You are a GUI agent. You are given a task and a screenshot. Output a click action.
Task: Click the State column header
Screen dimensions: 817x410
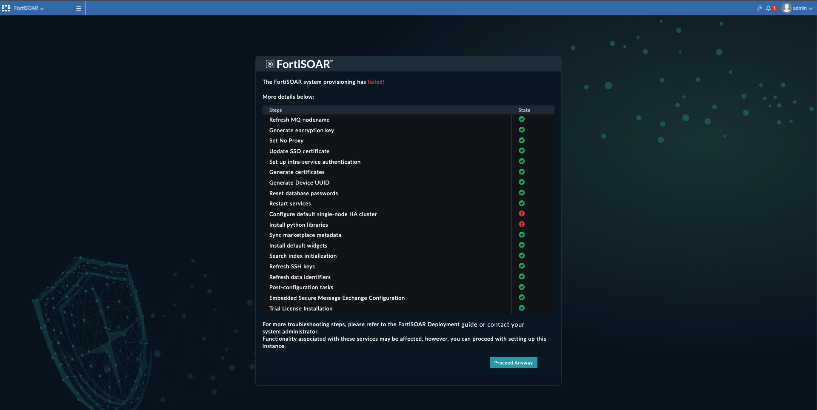click(524, 110)
